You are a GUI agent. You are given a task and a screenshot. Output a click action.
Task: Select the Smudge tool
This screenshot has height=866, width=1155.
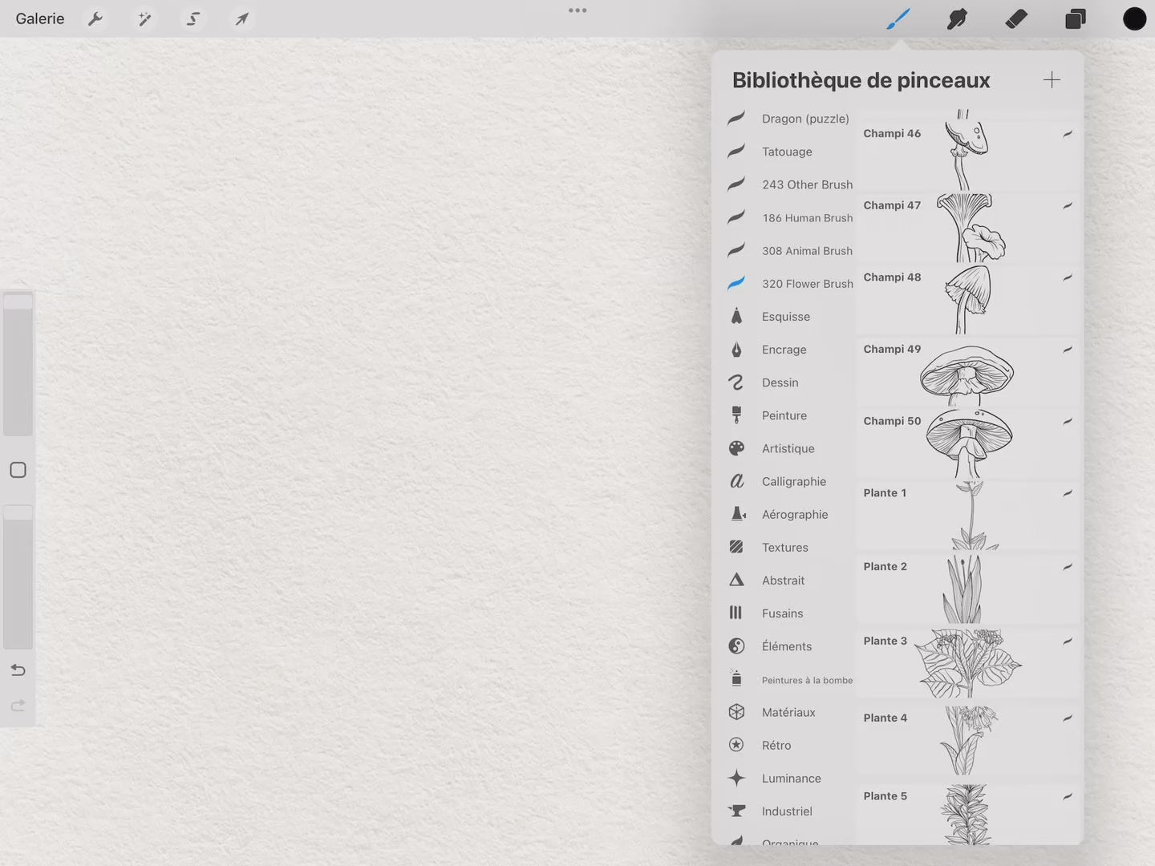[x=957, y=18]
